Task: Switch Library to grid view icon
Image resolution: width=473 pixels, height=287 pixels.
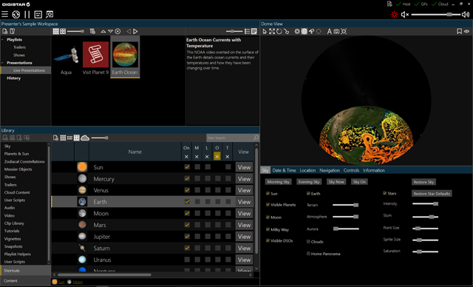Action: tap(63, 138)
